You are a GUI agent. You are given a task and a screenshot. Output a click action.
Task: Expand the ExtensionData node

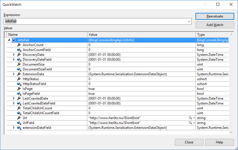pyautogui.click(x=14, y=74)
